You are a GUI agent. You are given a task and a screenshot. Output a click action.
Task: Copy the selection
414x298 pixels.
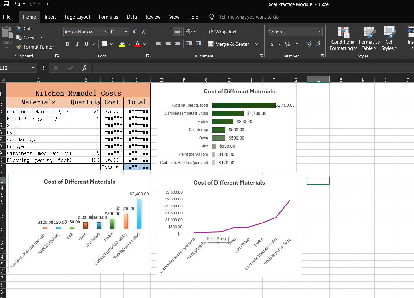click(26, 38)
